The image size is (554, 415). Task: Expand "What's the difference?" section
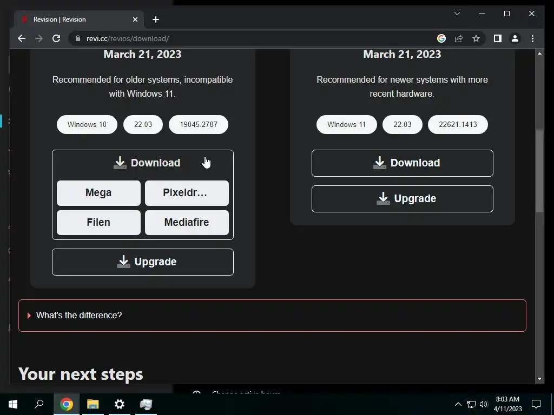tap(272, 316)
